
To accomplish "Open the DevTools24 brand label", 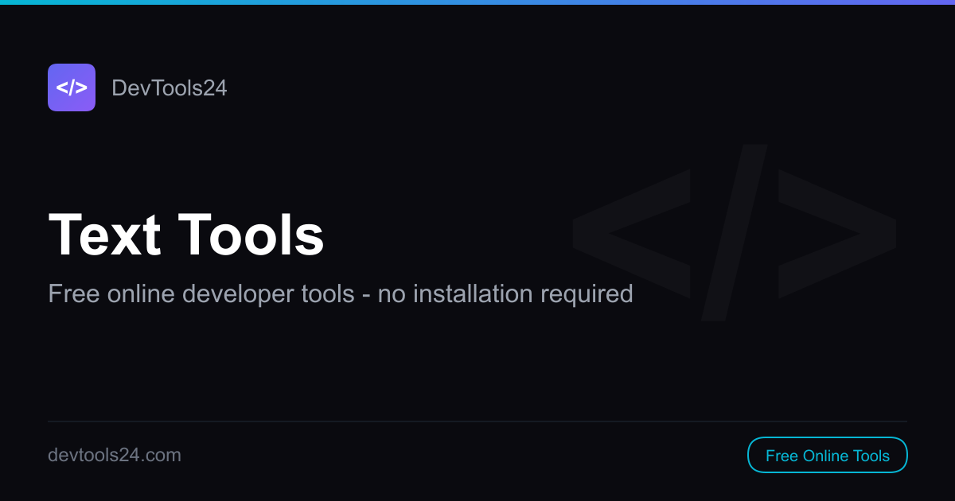I will click(x=170, y=87).
